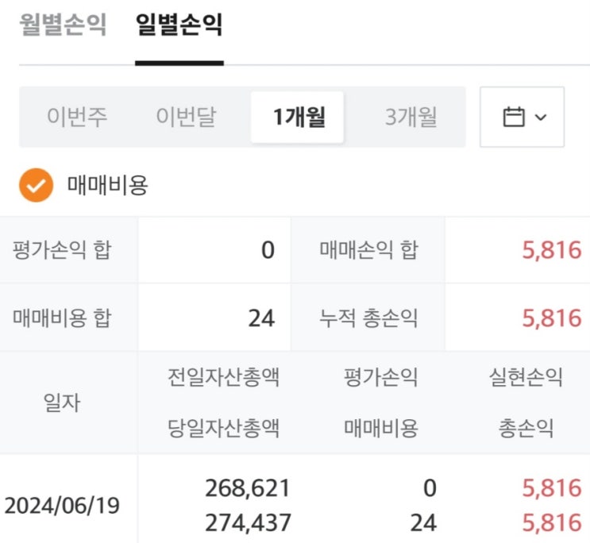
Task: Click the calendar icon
Action: point(514,117)
